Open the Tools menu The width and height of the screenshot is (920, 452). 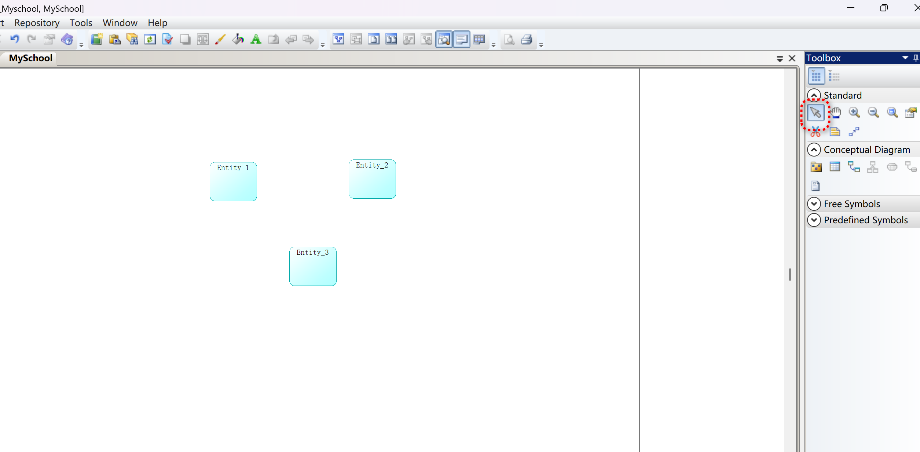pyautogui.click(x=81, y=23)
